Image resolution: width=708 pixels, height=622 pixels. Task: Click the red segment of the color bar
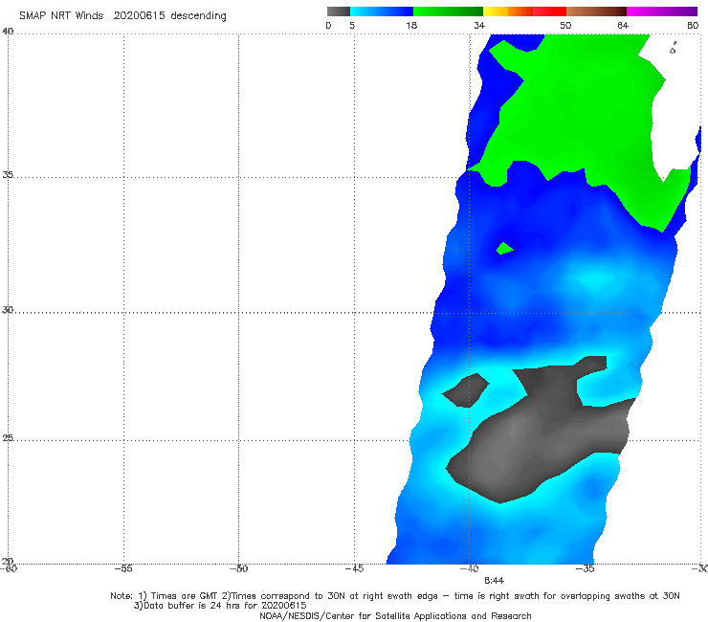(x=549, y=11)
